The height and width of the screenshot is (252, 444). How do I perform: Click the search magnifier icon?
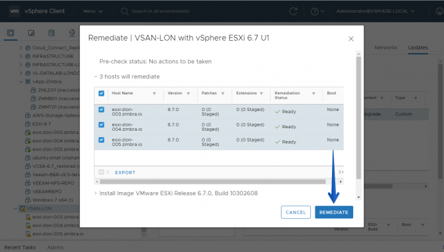coord(125,11)
